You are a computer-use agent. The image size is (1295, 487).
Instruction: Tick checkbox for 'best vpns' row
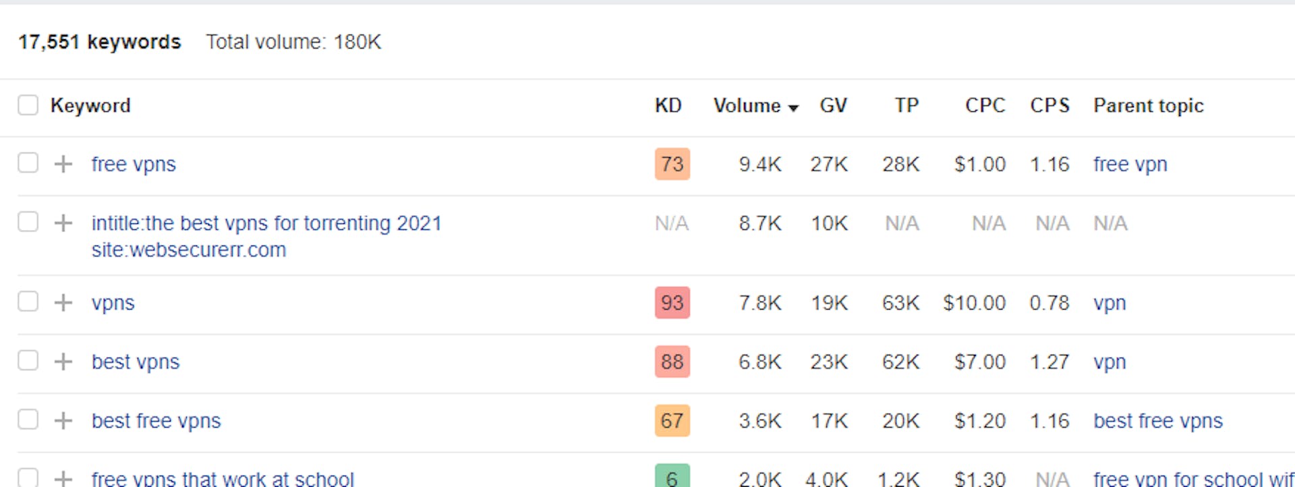coord(28,360)
